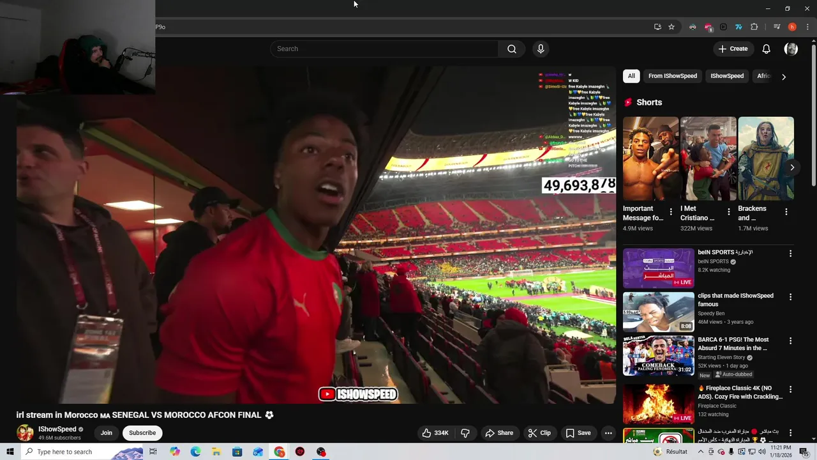Open options for 'clips that made IShowSpeed famous'
Screen dimensions: 817x460
click(x=790, y=297)
